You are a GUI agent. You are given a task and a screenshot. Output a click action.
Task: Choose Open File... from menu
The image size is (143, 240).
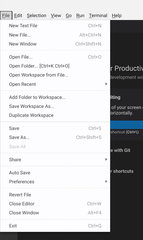(55, 57)
